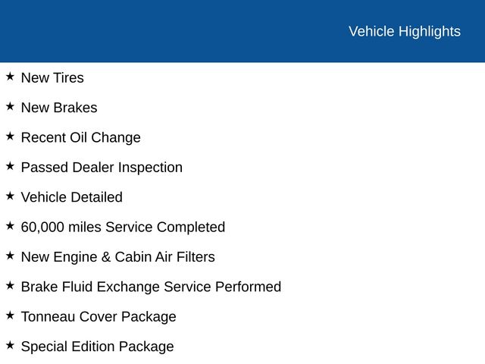Select the star beside Tonneau Cover Package
Screen dimensions: 485x364
point(10,315)
